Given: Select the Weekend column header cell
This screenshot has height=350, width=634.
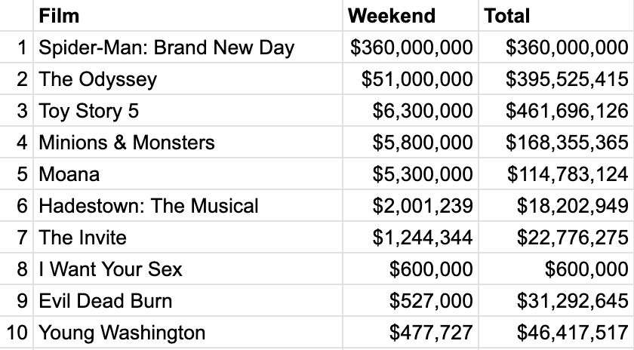Looking at the screenshot, I should [411, 16].
